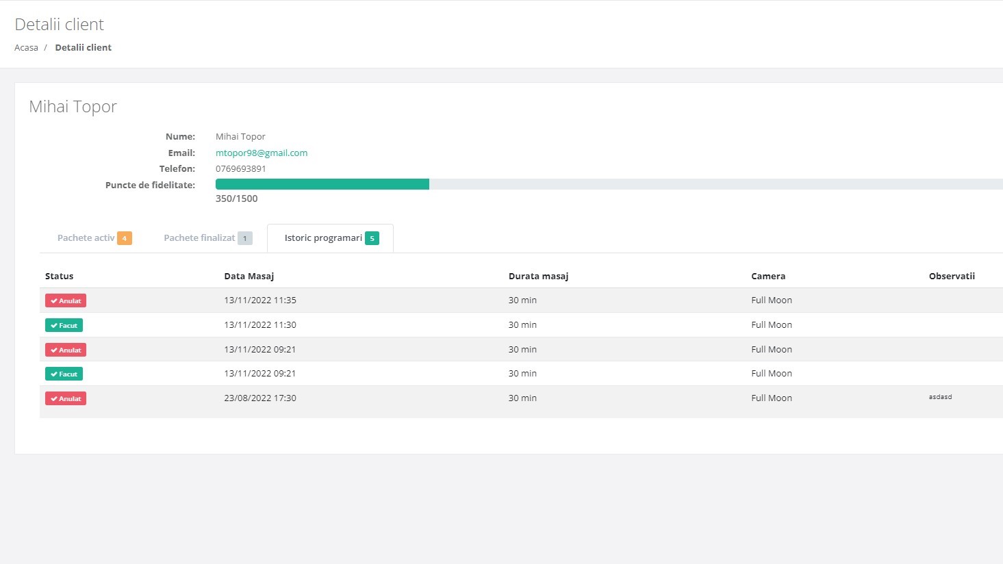Click the Camera column header
The height and width of the screenshot is (564, 1003).
pyautogui.click(x=768, y=276)
